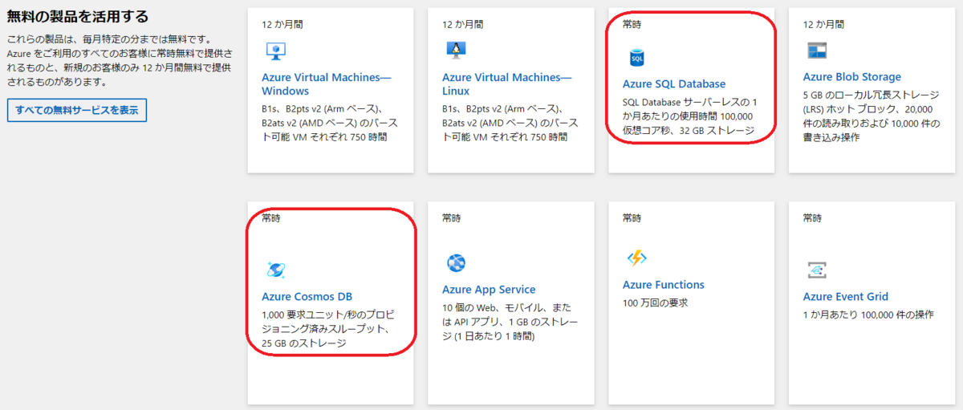Click the 常時 label on App Service card

pyautogui.click(x=452, y=217)
